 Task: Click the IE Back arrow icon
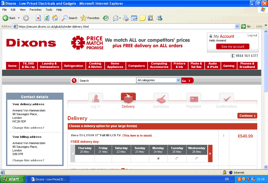[5, 18]
